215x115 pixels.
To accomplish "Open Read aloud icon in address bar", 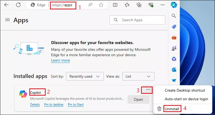I will pyautogui.click(x=90, y=5).
